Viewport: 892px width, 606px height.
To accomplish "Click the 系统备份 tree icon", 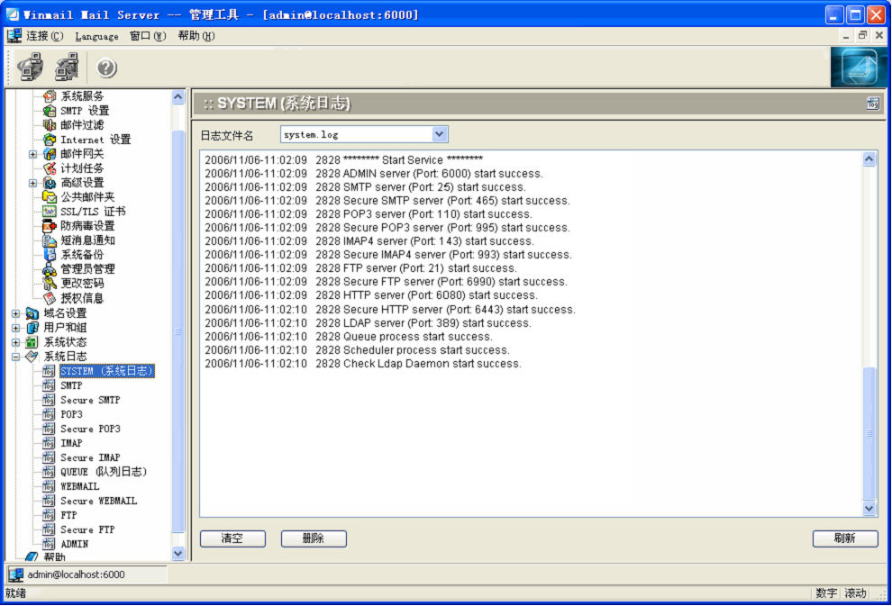I will [x=50, y=255].
